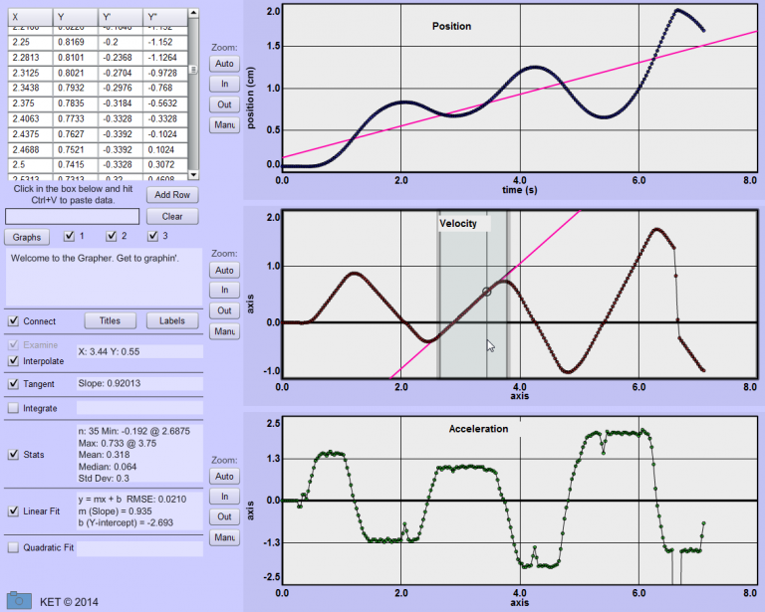Screen dimensions: 765x612
Task: Click the camera snapshot icon
Action: (18, 598)
